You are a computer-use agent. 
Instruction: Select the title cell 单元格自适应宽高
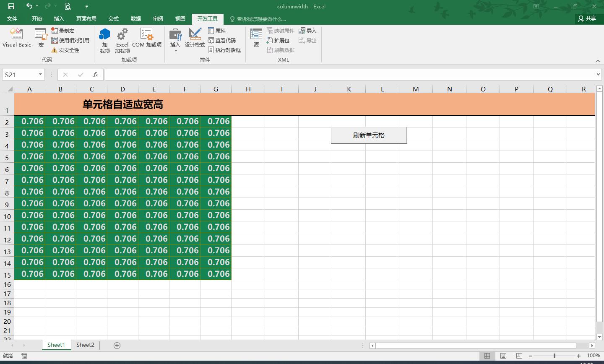(122, 104)
